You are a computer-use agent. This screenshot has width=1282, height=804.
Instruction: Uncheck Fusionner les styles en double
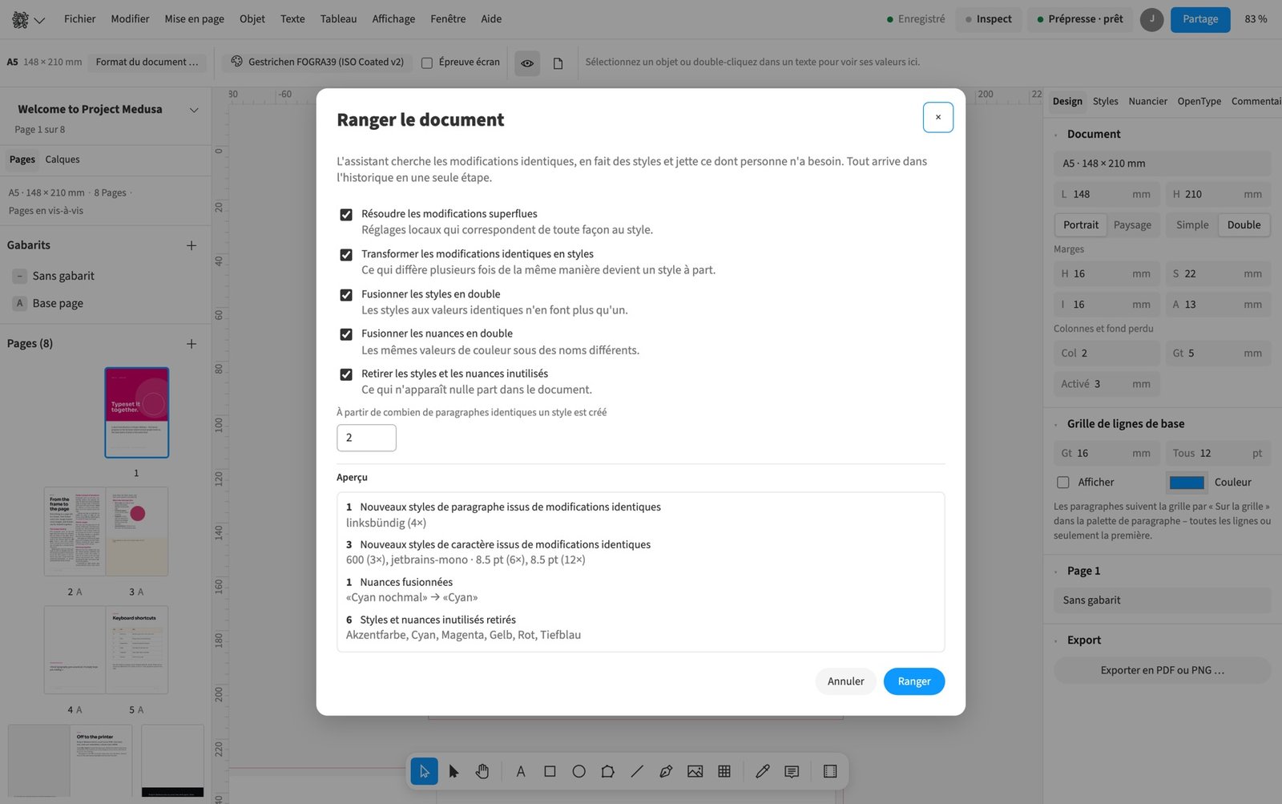(x=346, y=295)
